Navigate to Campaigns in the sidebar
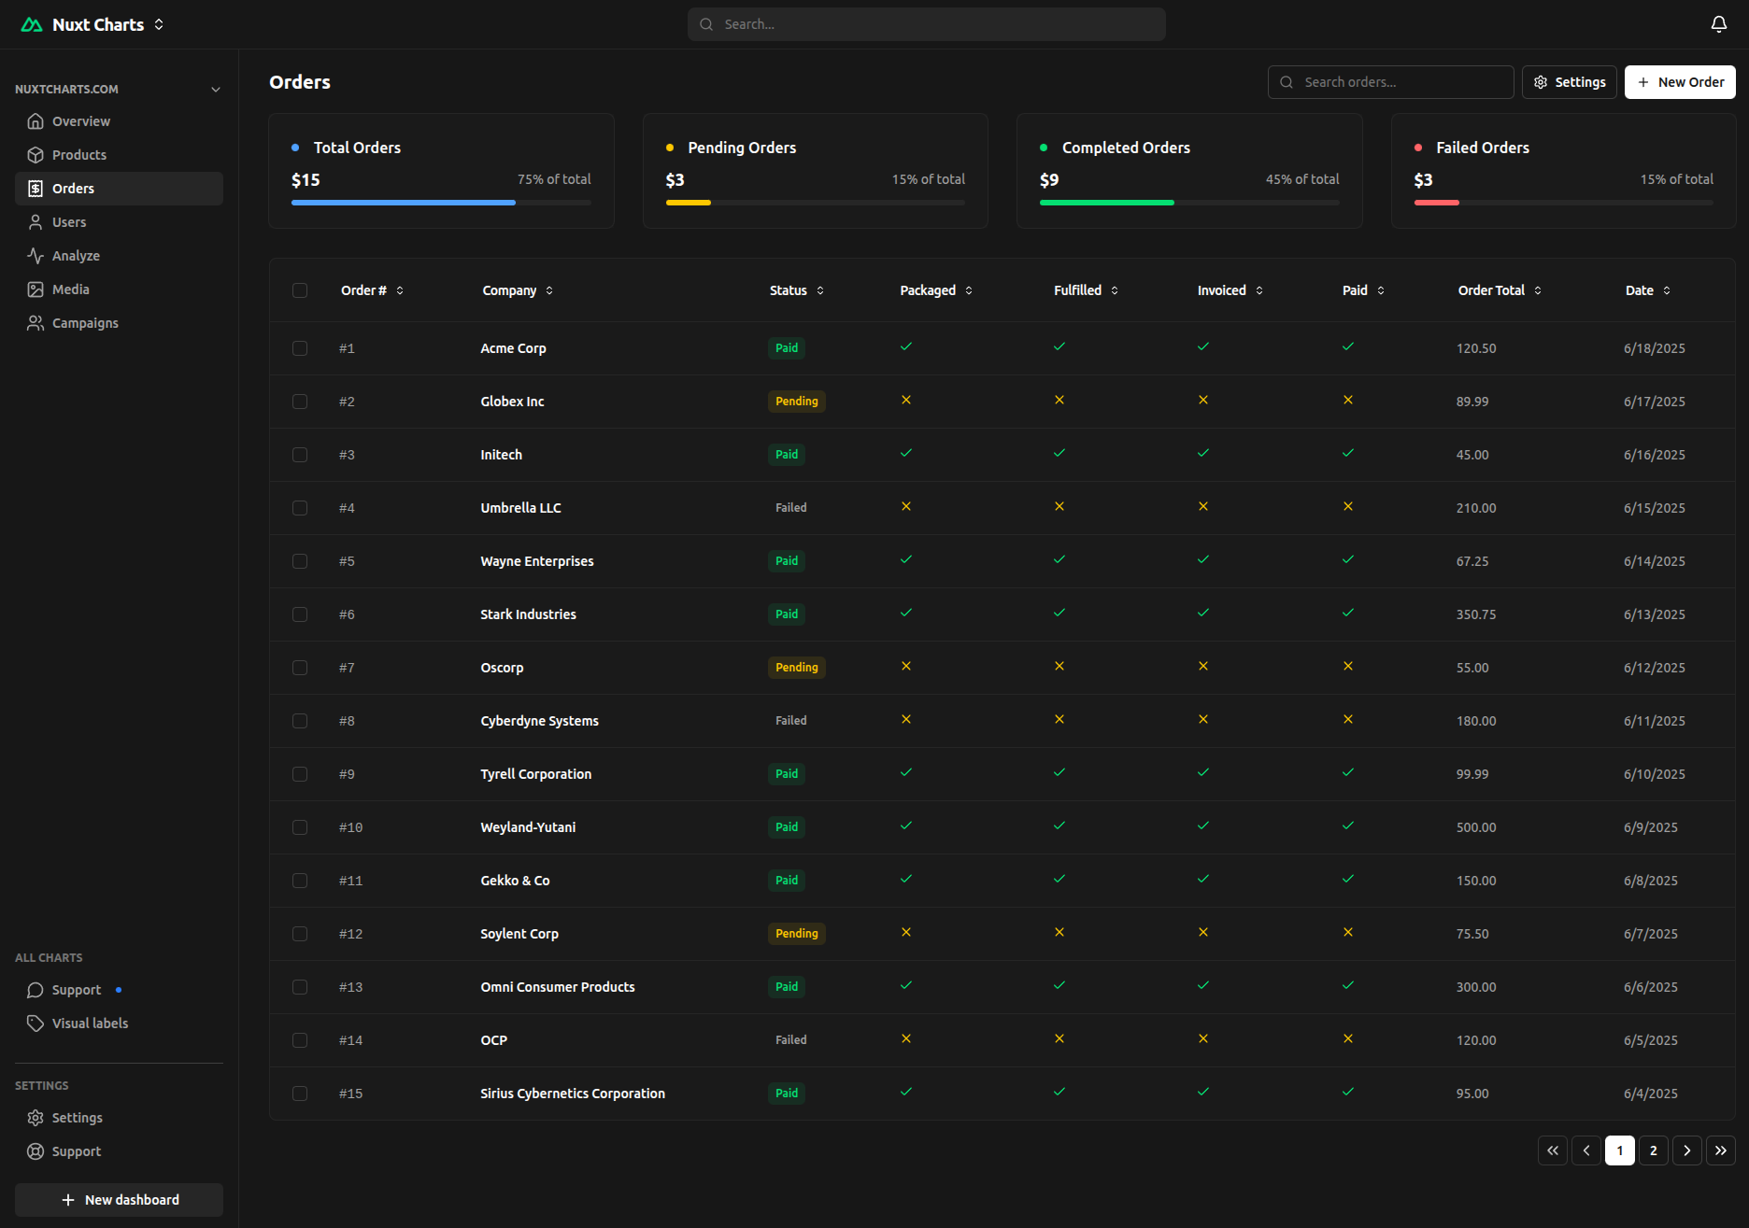 coord(85,323)
